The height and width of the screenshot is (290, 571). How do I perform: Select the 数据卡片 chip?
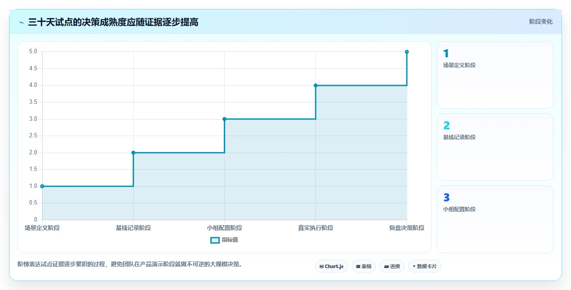(x=425, y=266)
